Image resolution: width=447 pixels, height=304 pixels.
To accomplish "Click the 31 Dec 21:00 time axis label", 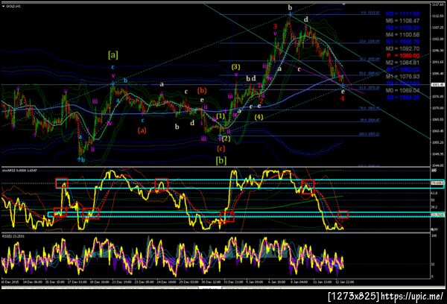I will click(233, 282).
